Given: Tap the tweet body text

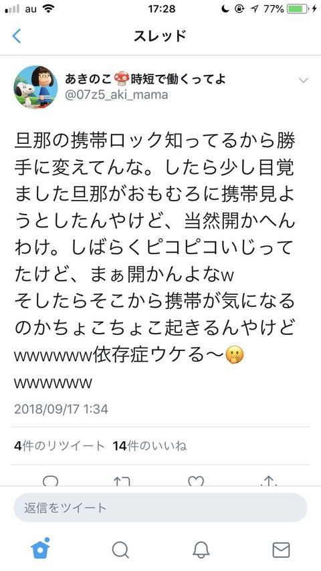Looking at the screenshot, I should pyautogui.click(x=154, y=261).
